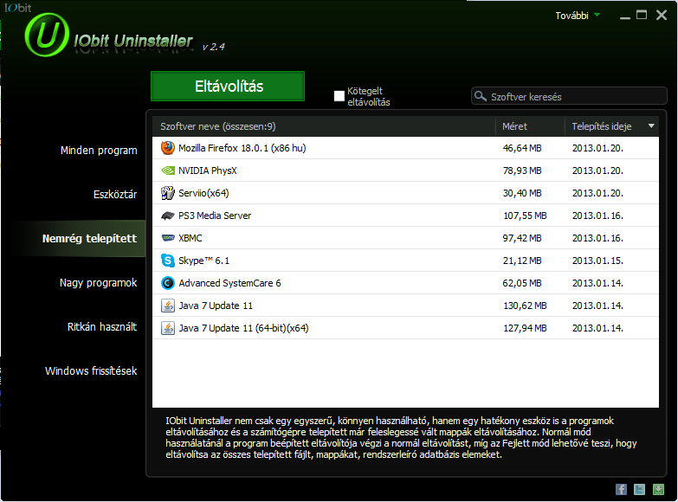This screenshot has width=678, height=502.
Task: Select the Skype™ 6.1 entry
Action: pyautogui.click(x=405, y=261)
